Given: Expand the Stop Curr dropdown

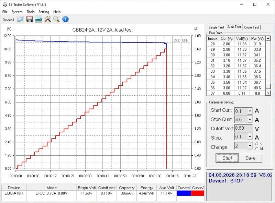Looking at the screenshot, I should tap(250, 120).
